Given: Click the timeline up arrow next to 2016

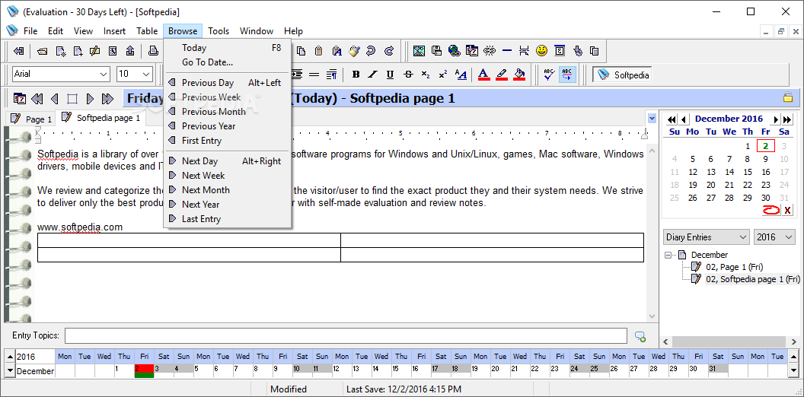Looking at the screenshot, I should tap(10, 357).
